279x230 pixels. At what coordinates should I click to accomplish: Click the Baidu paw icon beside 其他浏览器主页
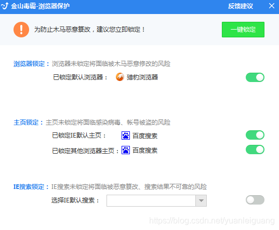click(x=126, y=150)
